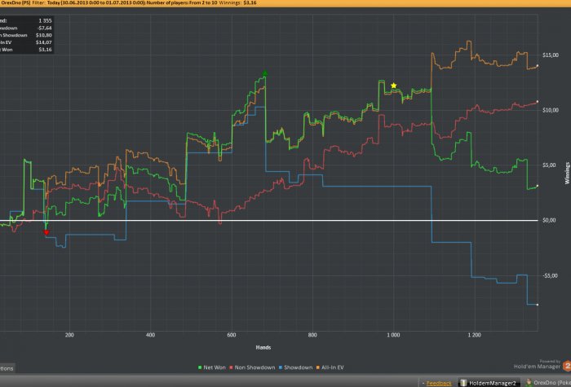Click the $14,07 All-In EV value
Image resolution: width=571 pixels, height=387 pixels.
click(44, 42)
